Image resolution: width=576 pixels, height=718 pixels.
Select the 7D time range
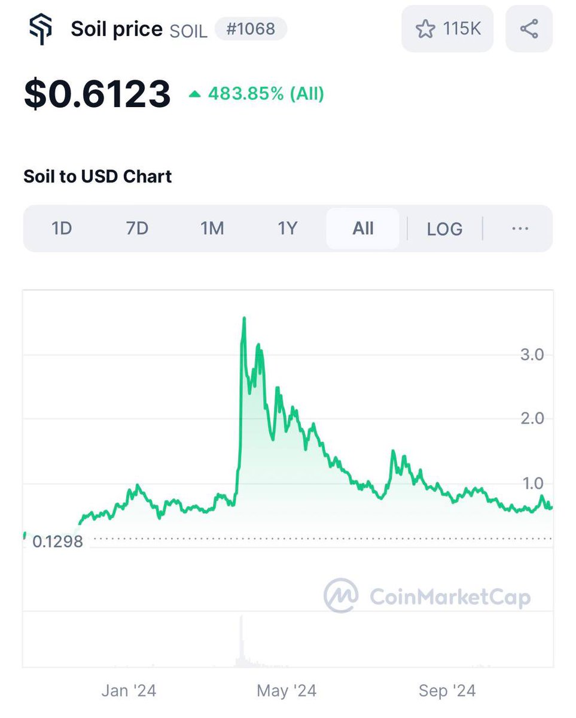137,229
